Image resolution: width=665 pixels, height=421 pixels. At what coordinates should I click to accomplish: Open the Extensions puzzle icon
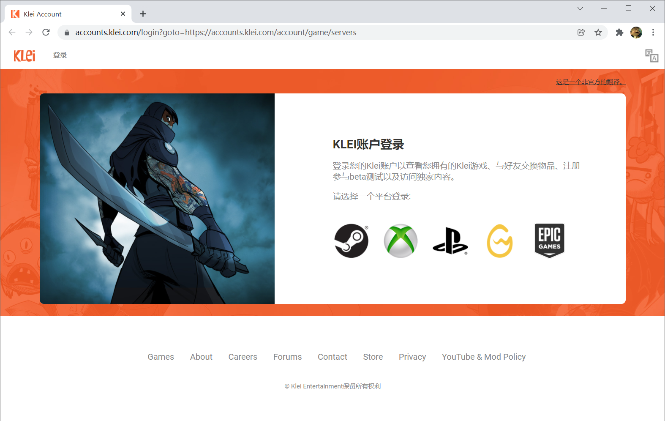tap(619, 32)
